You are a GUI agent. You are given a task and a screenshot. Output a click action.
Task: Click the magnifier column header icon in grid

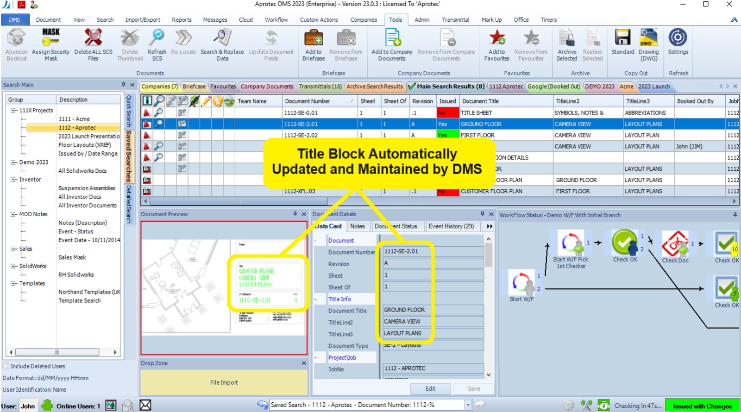(159, 101)
